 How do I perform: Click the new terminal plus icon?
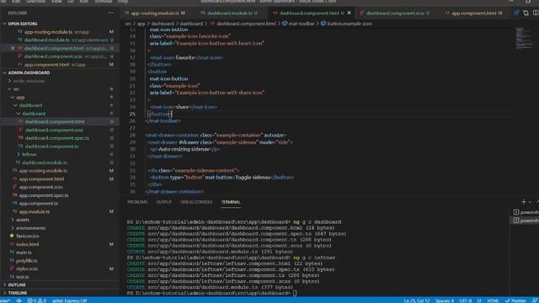coord(524,202)
